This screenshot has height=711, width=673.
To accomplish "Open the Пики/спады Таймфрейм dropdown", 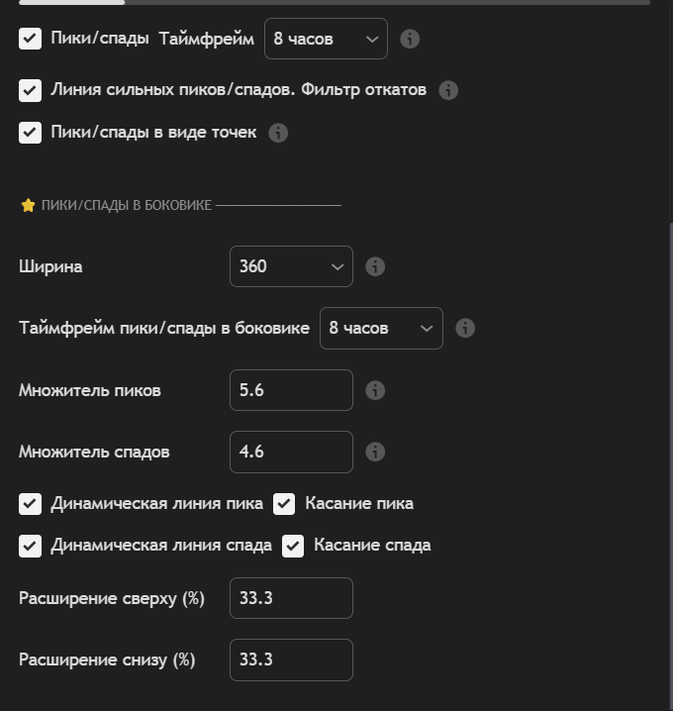I will (x=326, y=39).
